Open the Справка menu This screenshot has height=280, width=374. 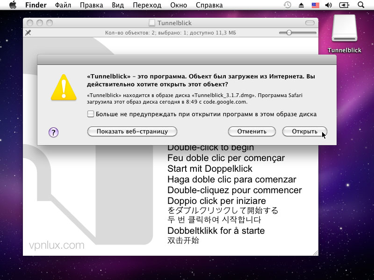[209, 5]
